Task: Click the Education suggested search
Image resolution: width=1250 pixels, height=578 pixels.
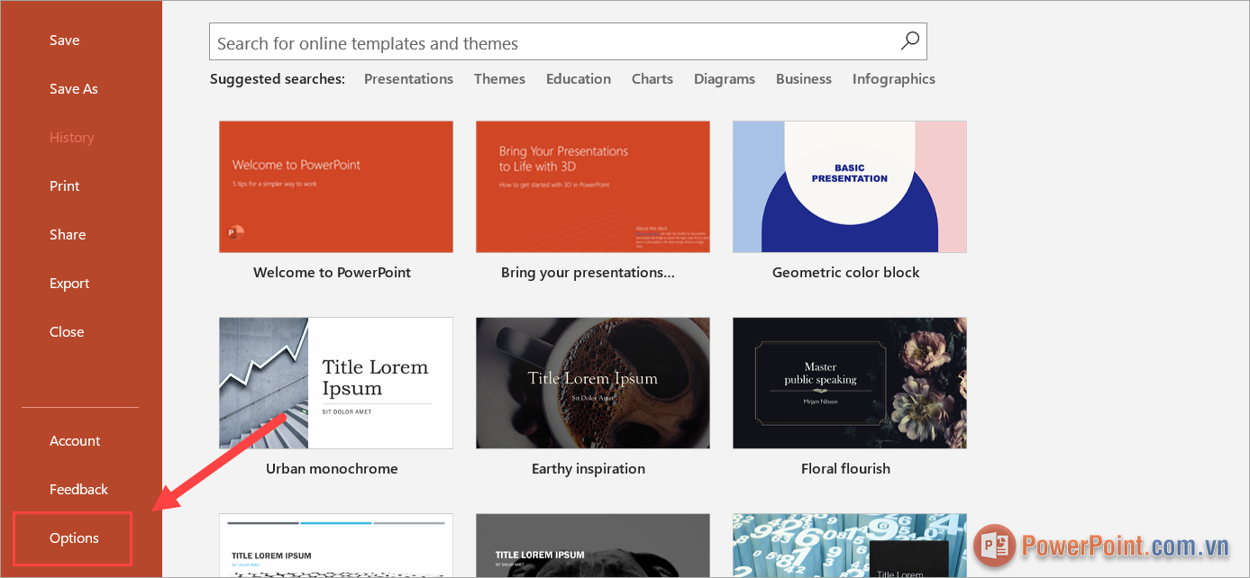Action: coord(578,78)
